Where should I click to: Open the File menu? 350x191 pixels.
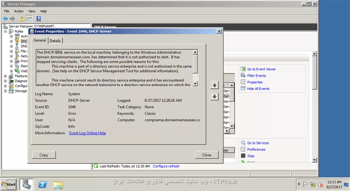(x=7, y=11)
